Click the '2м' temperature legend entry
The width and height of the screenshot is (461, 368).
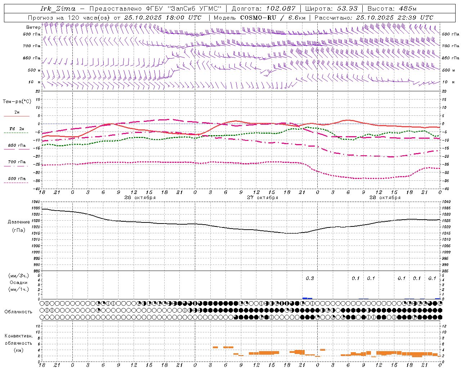point(17,112)
